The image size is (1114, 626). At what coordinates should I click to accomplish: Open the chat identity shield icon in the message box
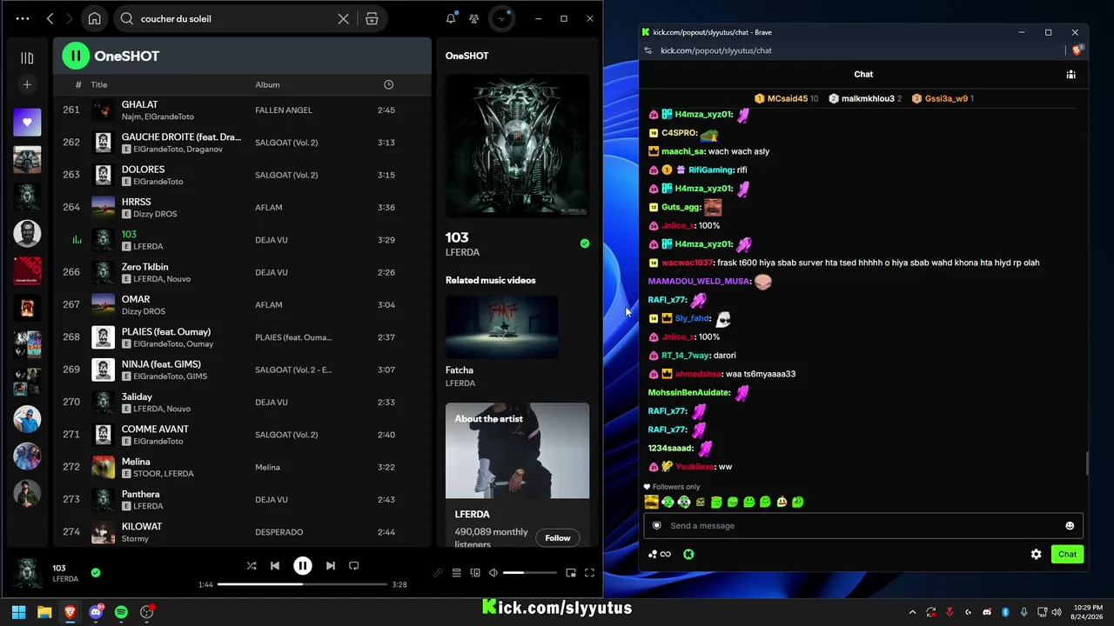pyautogui.click(x=657, y=526)
